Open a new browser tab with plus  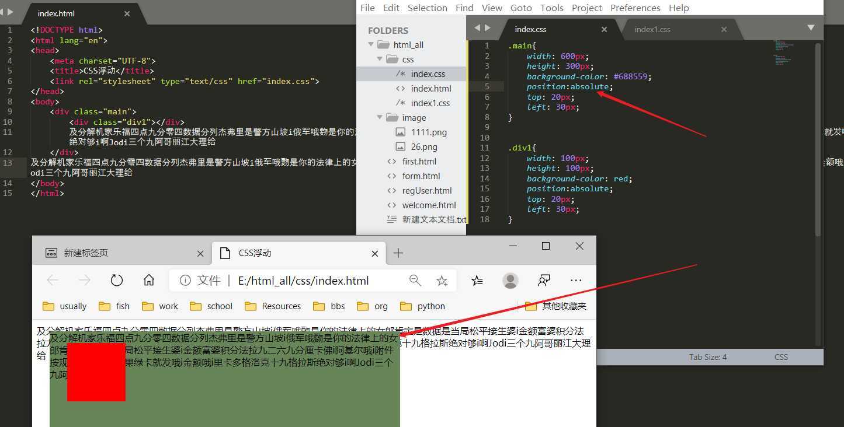398,253
